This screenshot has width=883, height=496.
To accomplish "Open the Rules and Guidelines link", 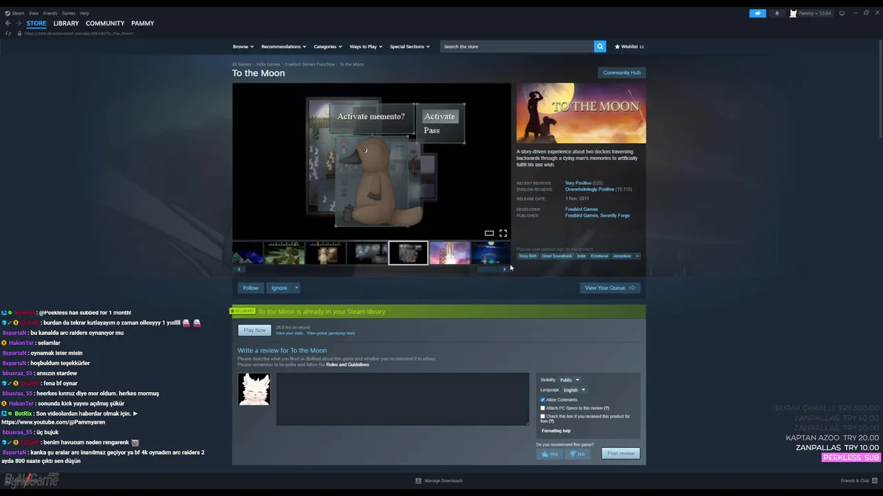I will pyautogui.click(x=348, y=364).
